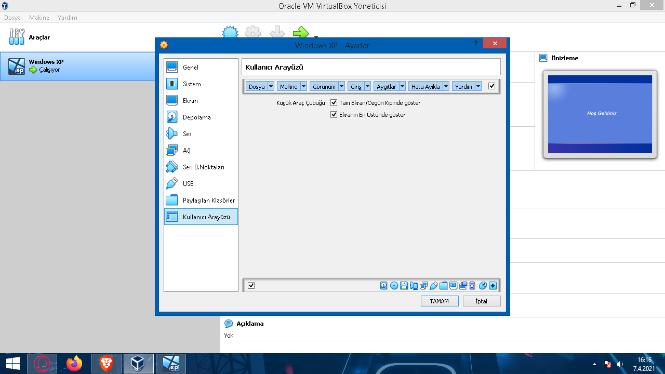The height and width of the screenshot is (374, 665).
Task: Open the Ağ settings page
Action: click(x=201, y=150)
